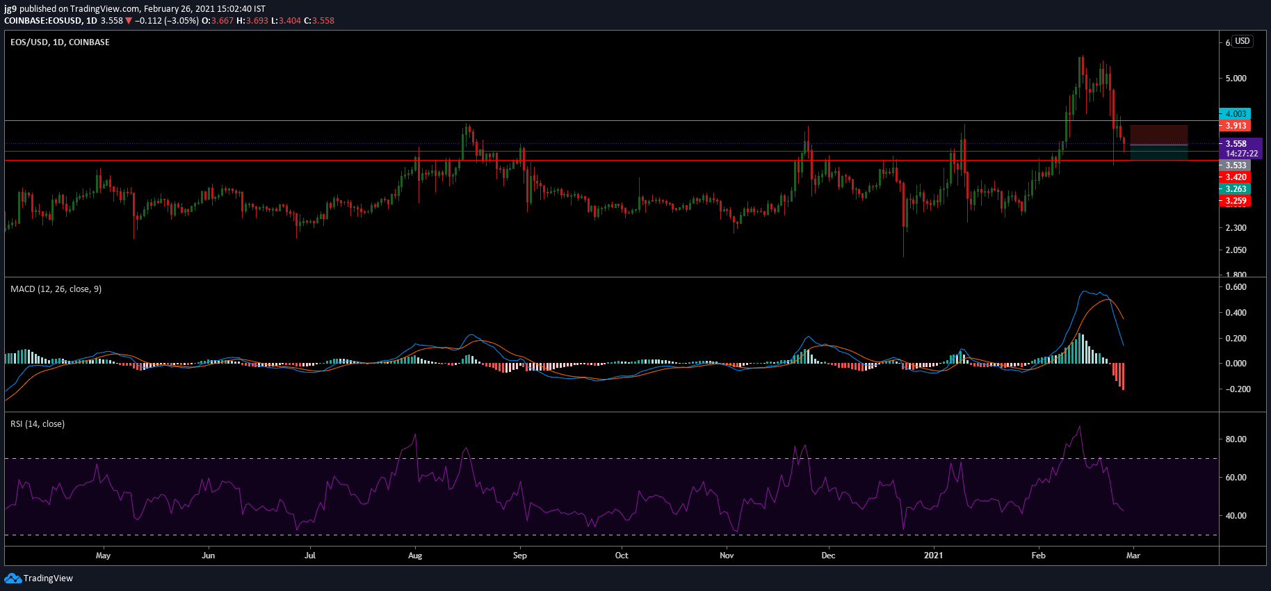Click the red down-arrow price change indicator
Image resolution: width=1271 pixels, height=591 pixels.
(129, 21)
